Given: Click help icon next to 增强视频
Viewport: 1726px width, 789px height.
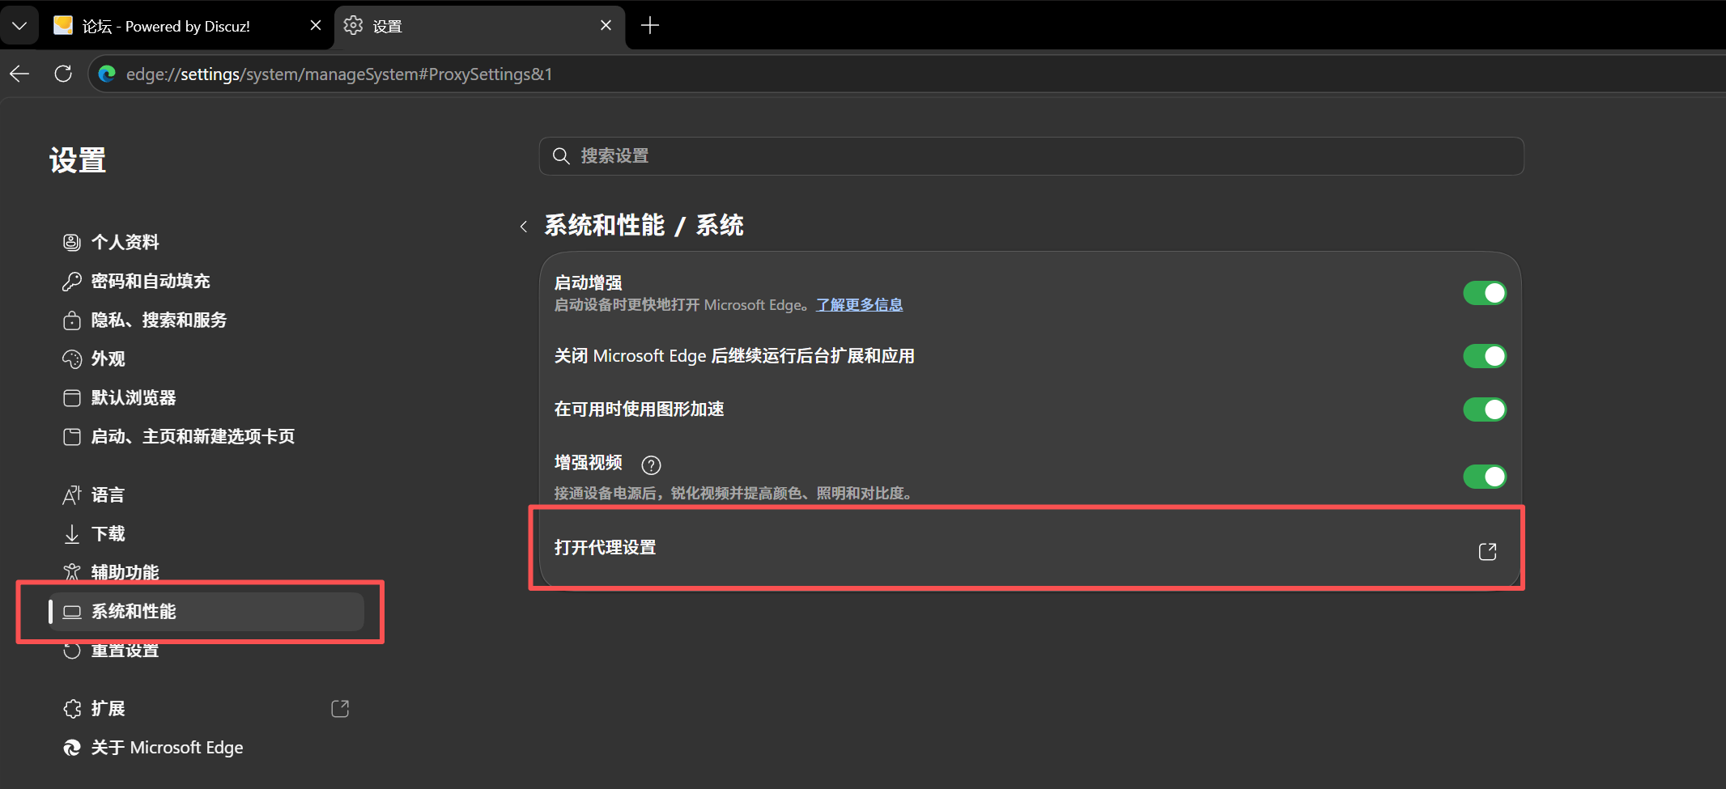Looking at the screenshot, I should coord(651,464).
